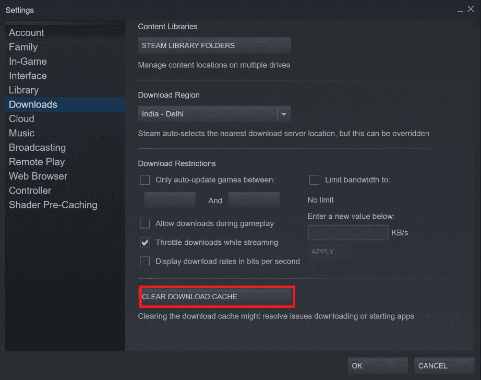Open the auto-update end time selector
This screenshot has height=380, width=481.
pyautogui.click(x=254, y=199)
